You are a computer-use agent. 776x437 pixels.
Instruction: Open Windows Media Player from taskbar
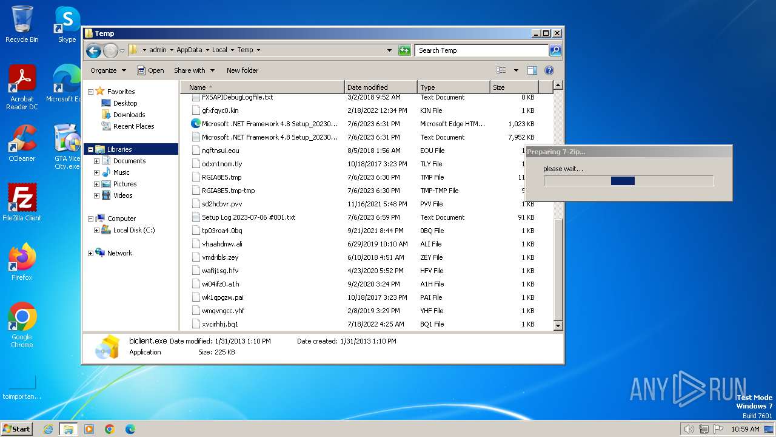[x=89, y=429]
